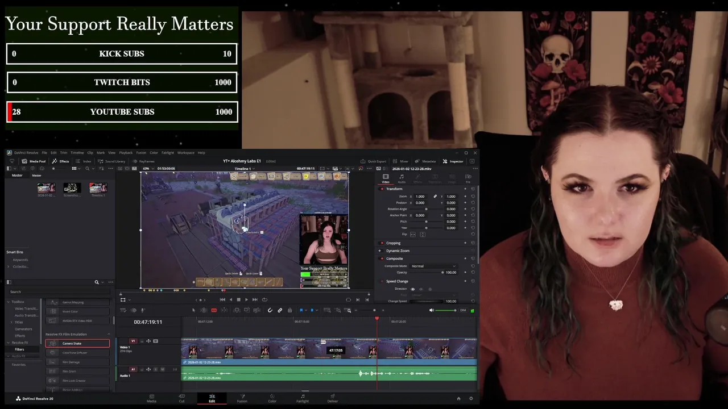Toggle timeline linked selection chain icon

coord(280,310)
